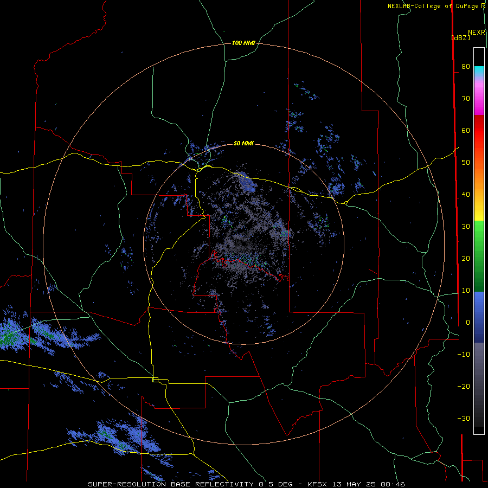Screen dimensions: 488x488
Task: Click the 0 value on dBZ scale
Action: [468, 323]
